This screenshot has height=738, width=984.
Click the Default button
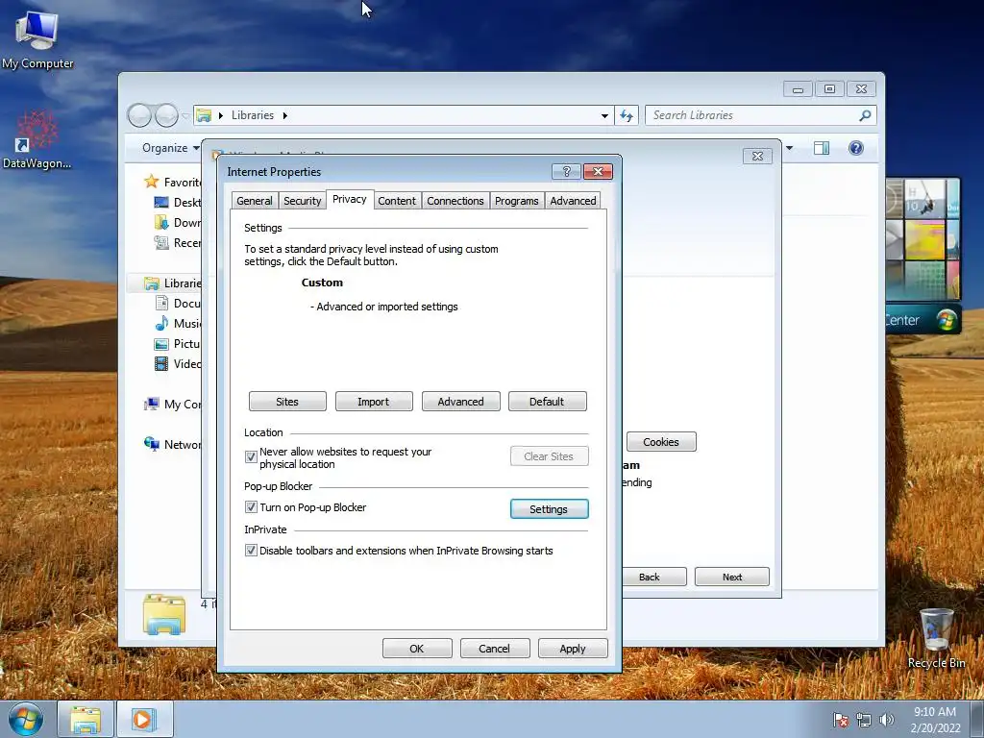point(547,402)
